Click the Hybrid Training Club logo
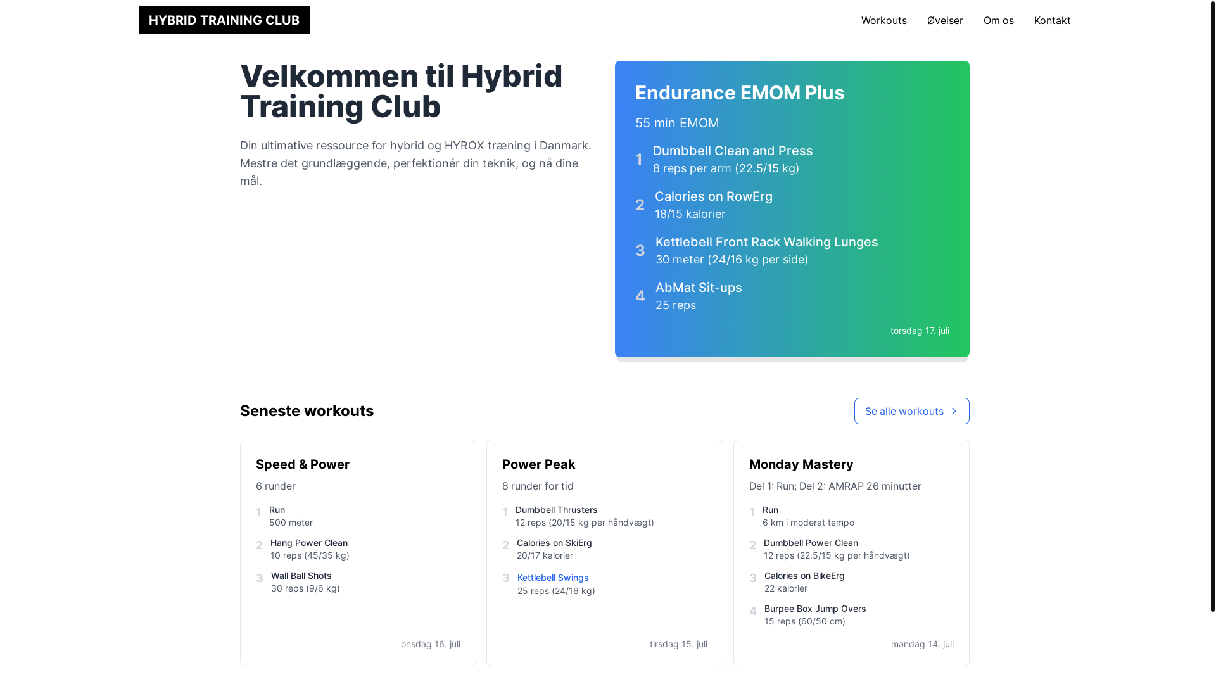 224,20
